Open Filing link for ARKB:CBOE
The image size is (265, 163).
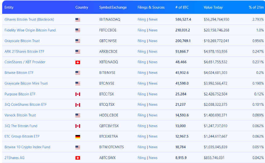(x=142, y=51)
